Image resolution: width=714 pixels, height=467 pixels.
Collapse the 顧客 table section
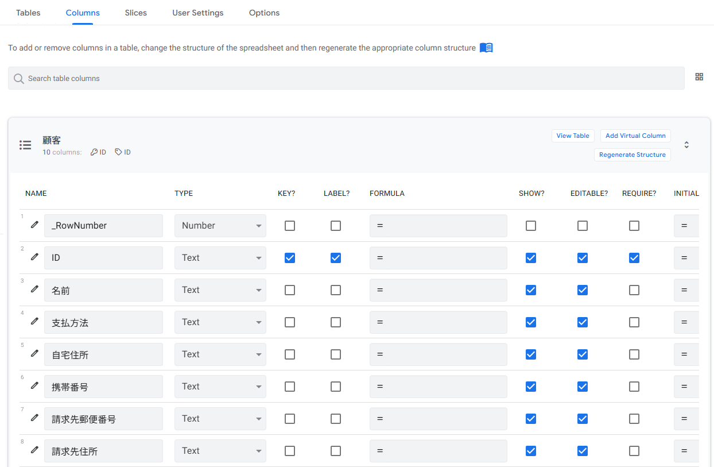(x=686, y=145)
